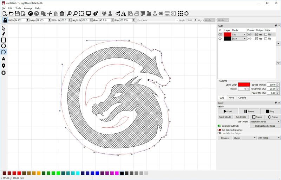Activate the Text tool
The image size is (281, 180).
[4, 59]
